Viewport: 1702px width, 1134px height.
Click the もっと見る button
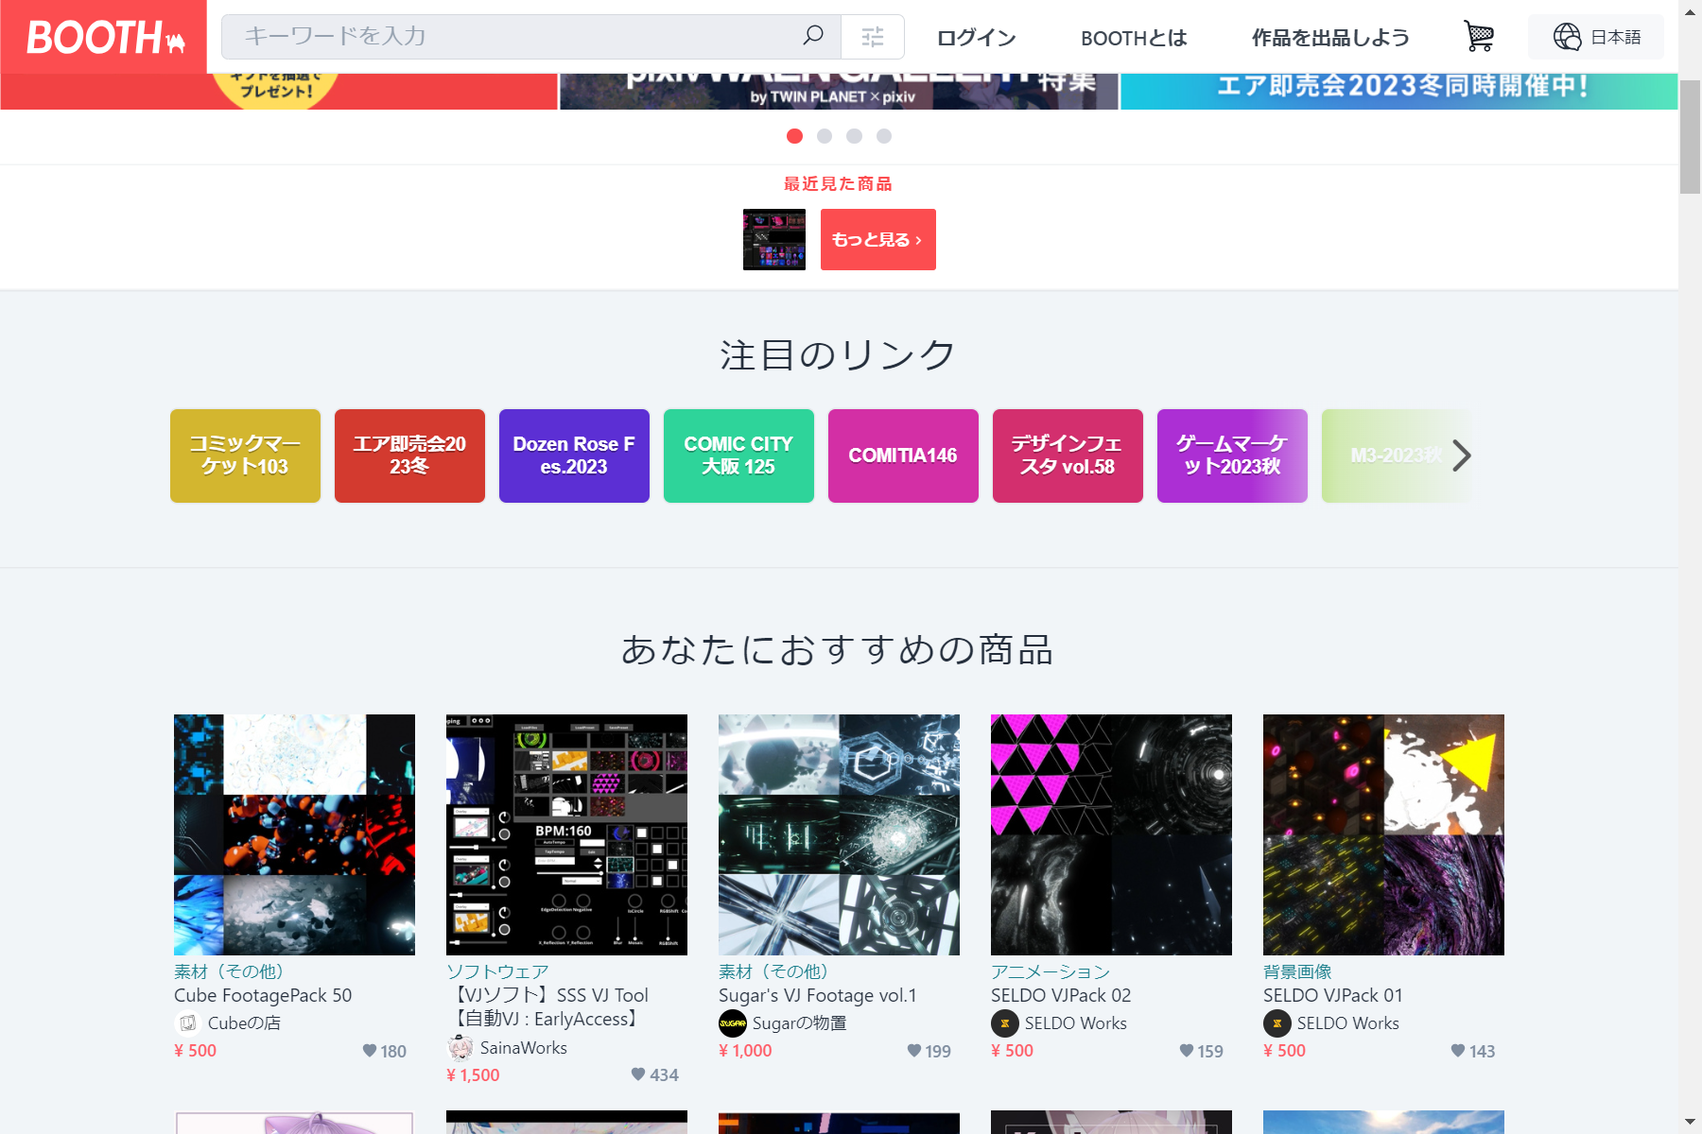point(877,239)
